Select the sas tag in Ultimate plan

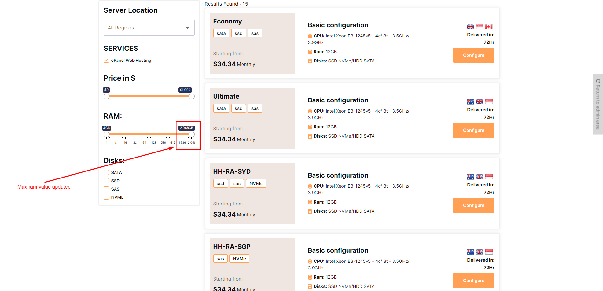pyautogui.click(x=255, y=108)
